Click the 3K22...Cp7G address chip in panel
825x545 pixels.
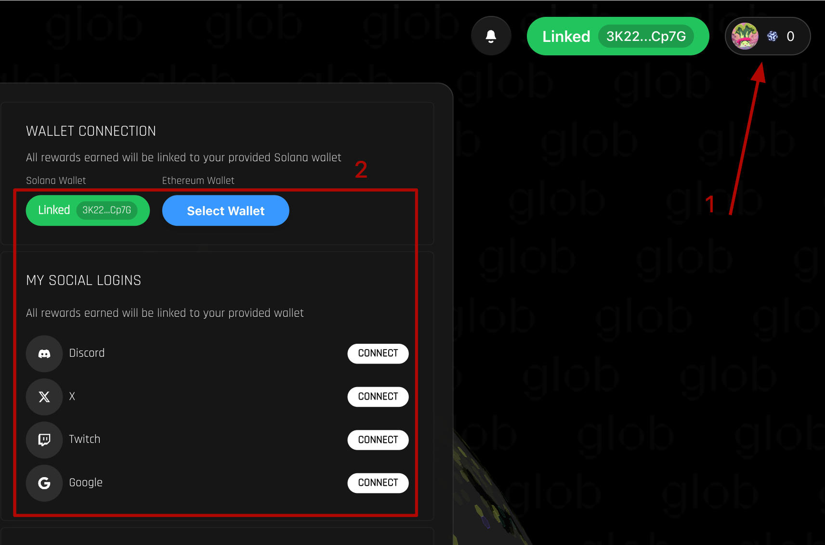[107, 210]
